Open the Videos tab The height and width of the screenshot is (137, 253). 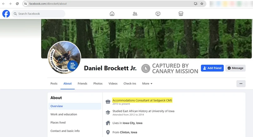pyautogui.click(x=113, y=84)
